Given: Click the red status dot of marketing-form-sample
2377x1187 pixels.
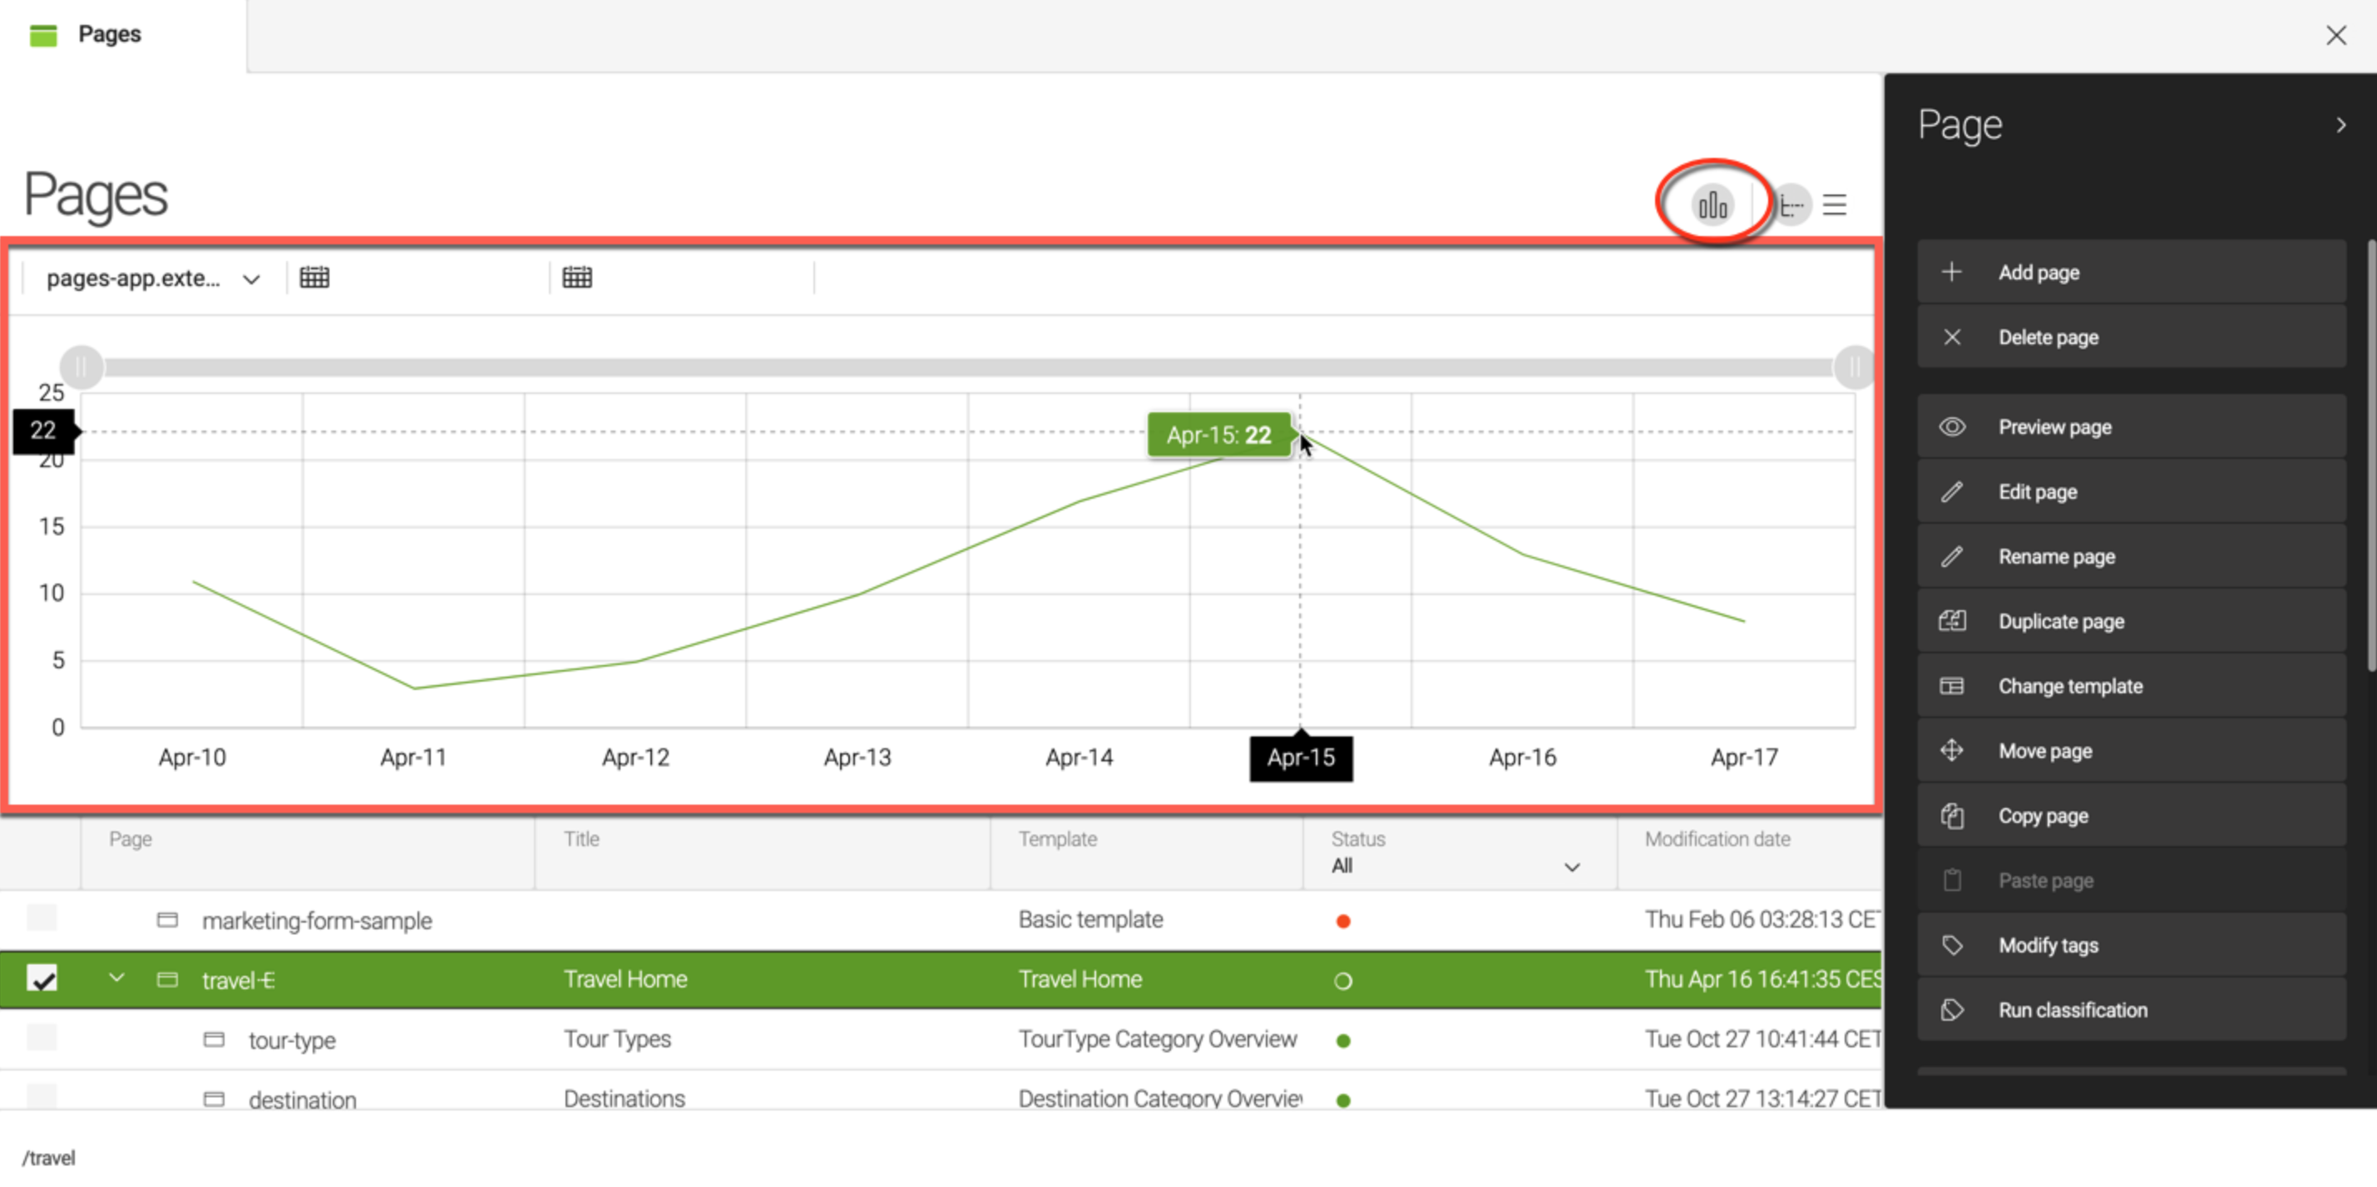Looking at the screenshot, I should coord(1342,920).
